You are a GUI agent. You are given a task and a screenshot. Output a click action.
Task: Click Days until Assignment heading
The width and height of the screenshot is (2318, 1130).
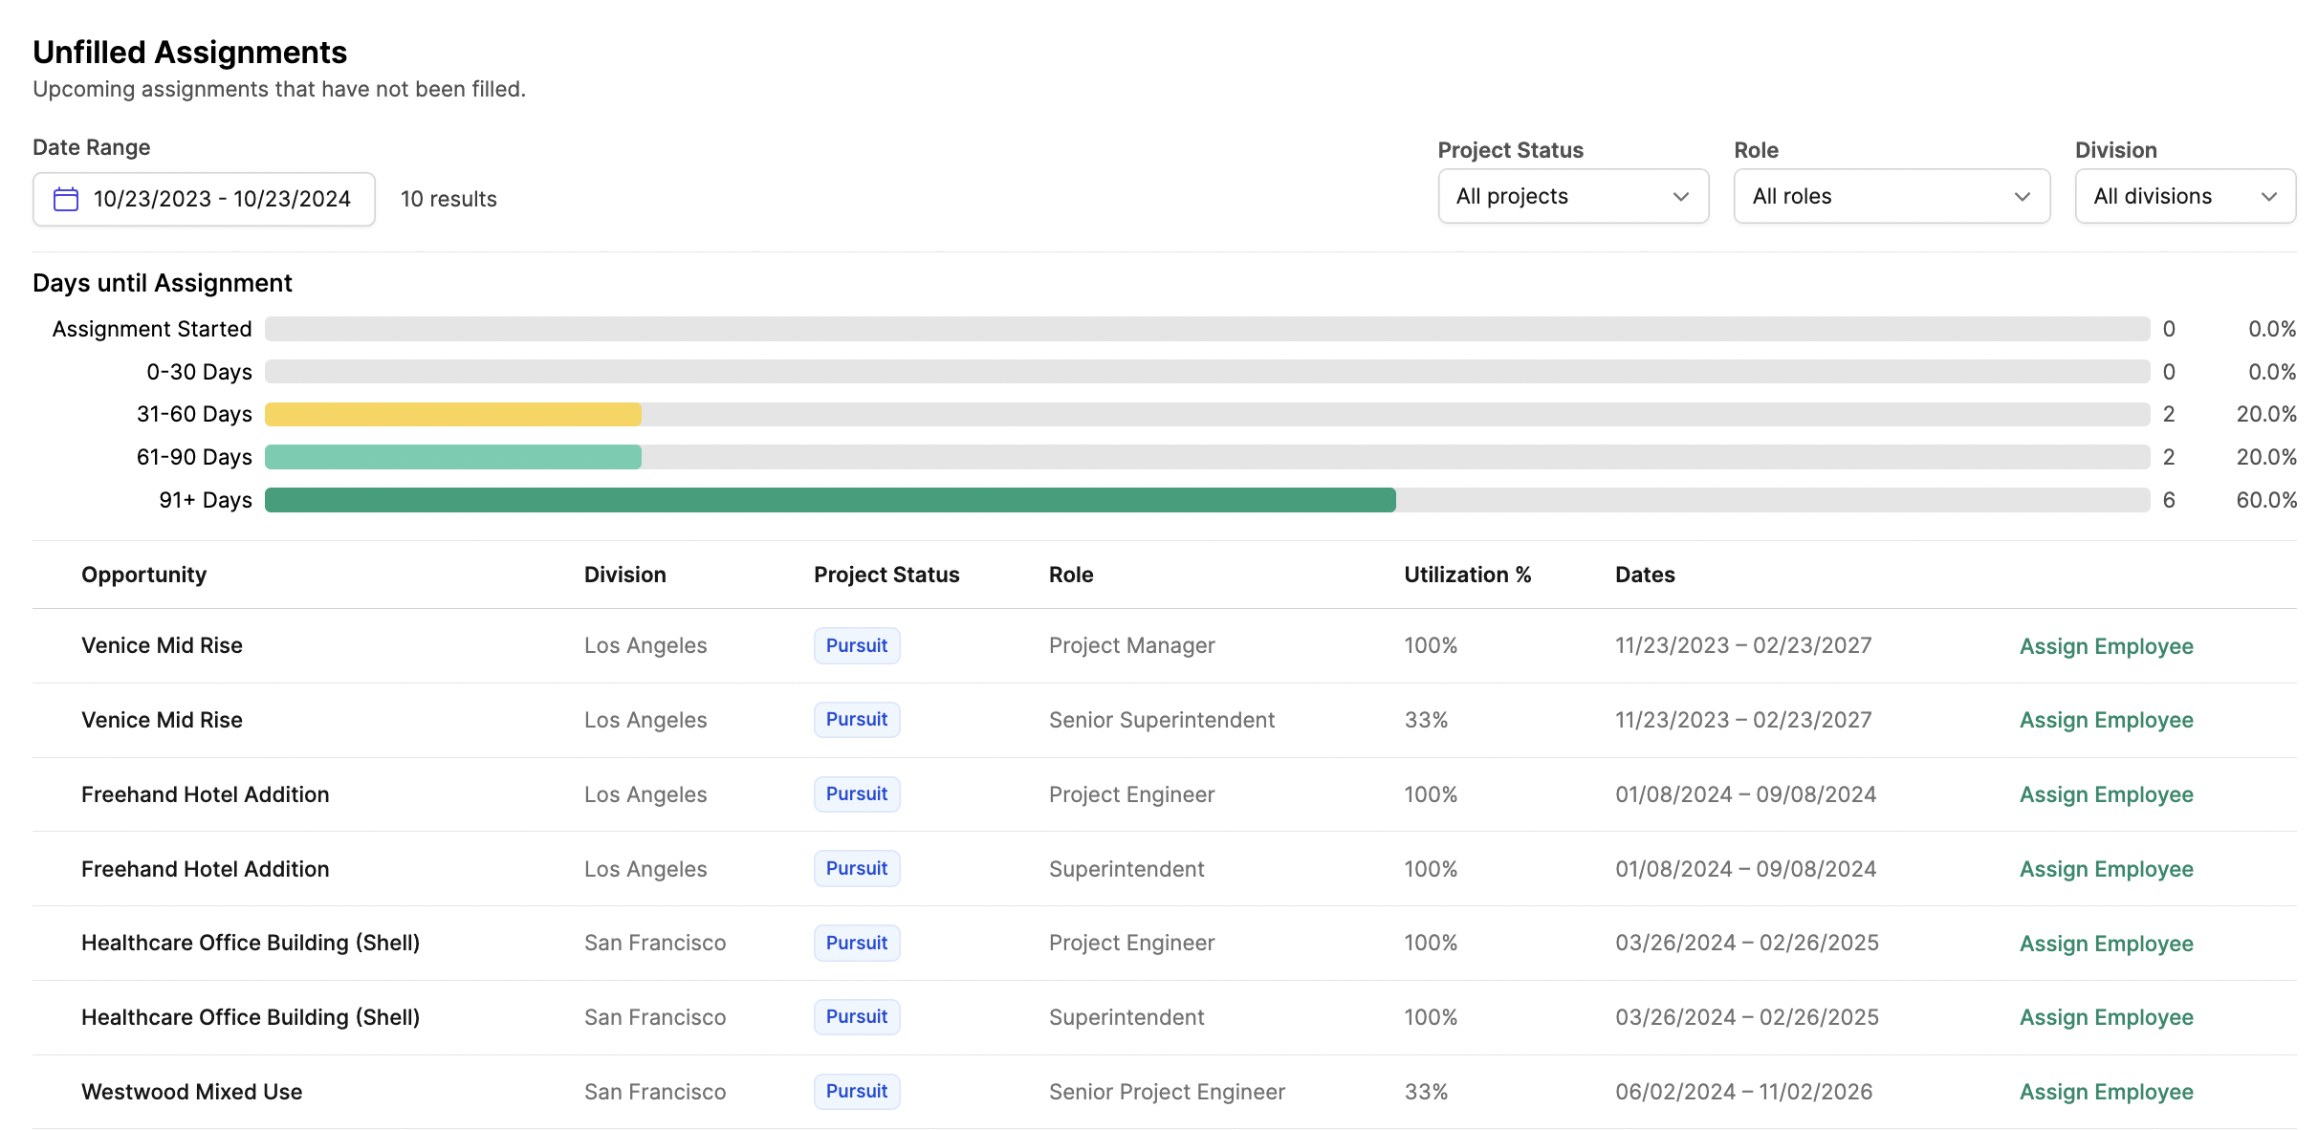click(x=163, y=283)
